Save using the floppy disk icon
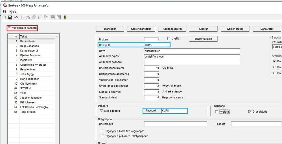 (x=10, y=17)
